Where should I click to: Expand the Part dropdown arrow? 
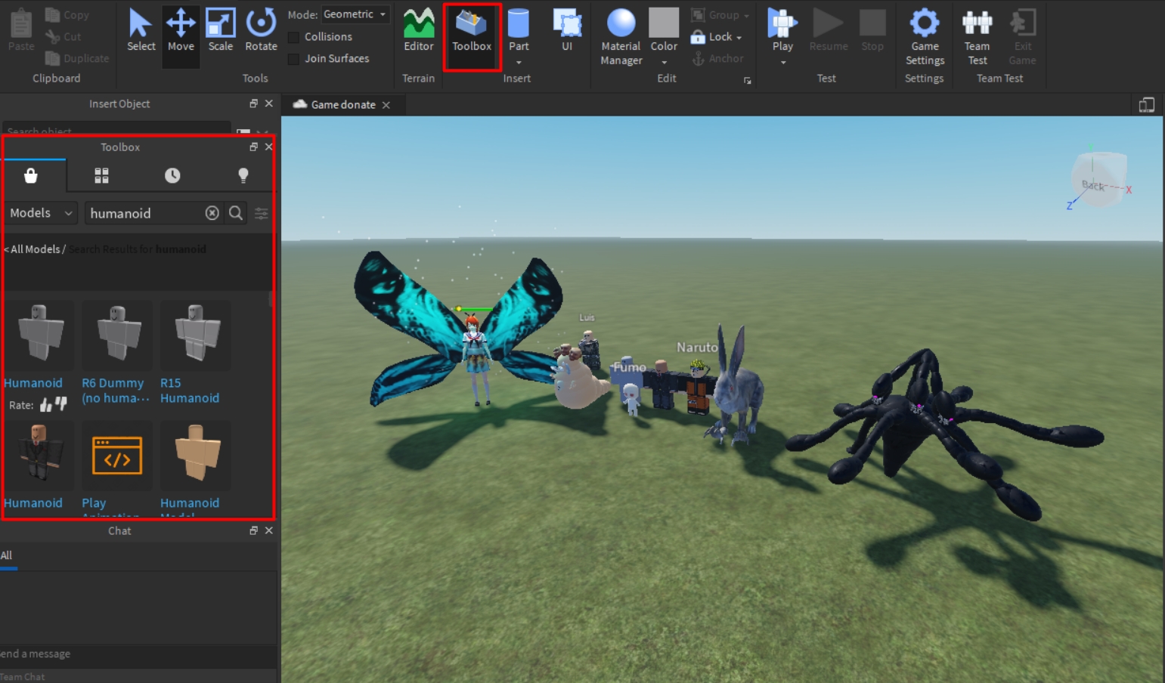click(x=519, y=63)
